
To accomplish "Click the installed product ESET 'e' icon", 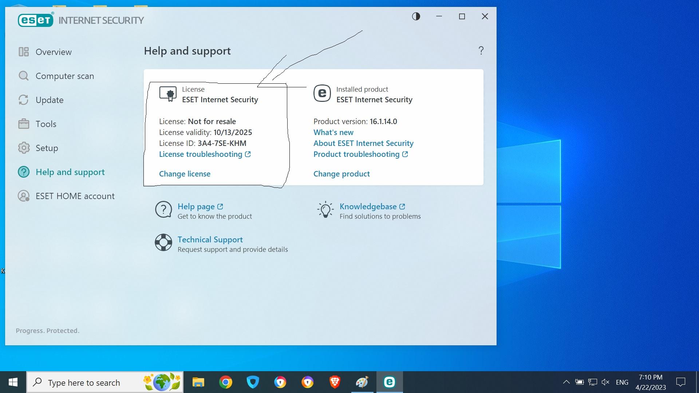I will pos(322,94).
